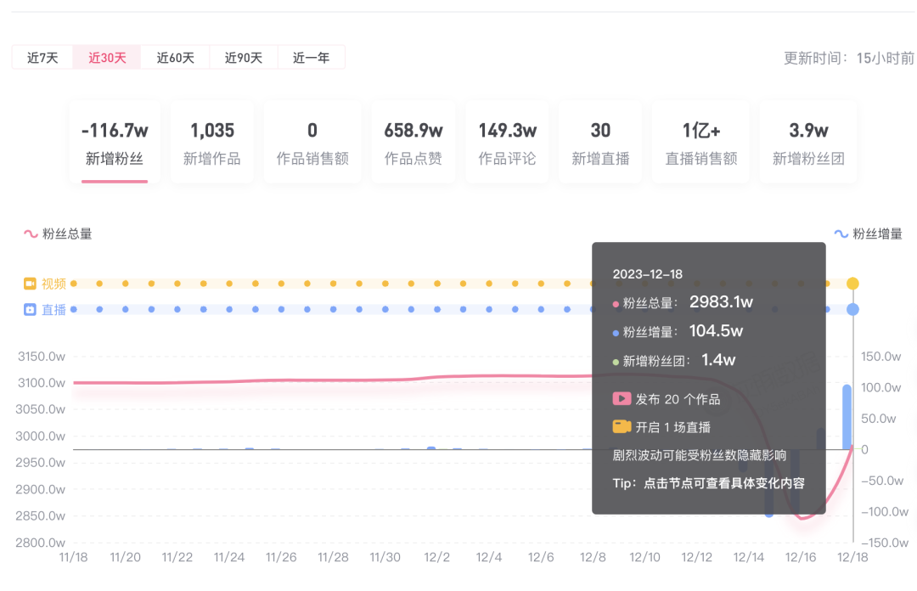917x591 pixels.
Task: Click the camera icon before 开启 1 场直播
Action: point(622,425)
